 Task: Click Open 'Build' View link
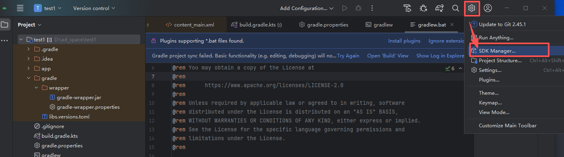[x=388, y=56]
